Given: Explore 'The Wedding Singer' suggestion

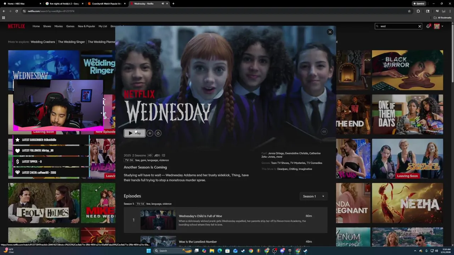Looking at the screenshot, I should pyautogui.click(x=71, y=42).
